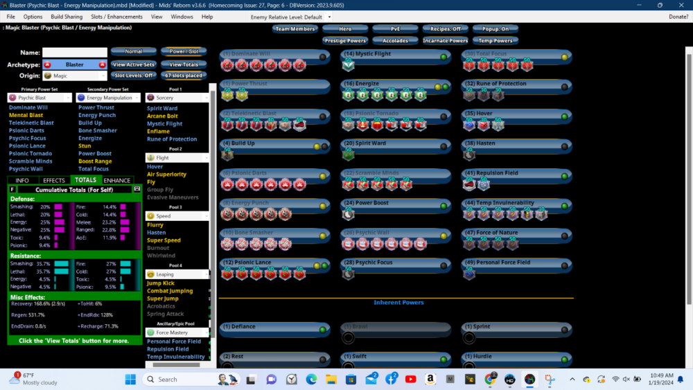Click the Psychic Focus enhancement slot icon
The image size is (693, 390).
(x=348, y=275)
